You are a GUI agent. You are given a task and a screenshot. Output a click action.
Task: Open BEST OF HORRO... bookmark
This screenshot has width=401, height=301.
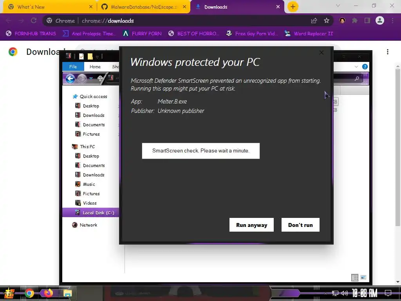[194, 34]
